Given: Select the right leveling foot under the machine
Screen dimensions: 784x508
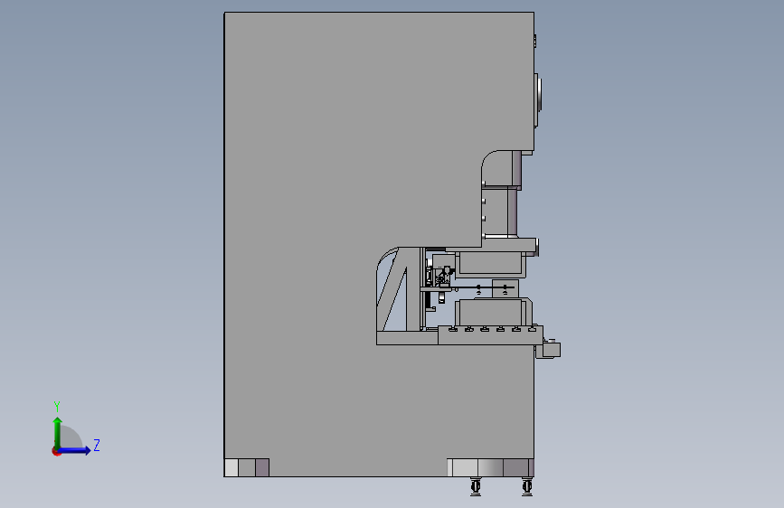Looking at the screenshot, I should click(526, 487).
